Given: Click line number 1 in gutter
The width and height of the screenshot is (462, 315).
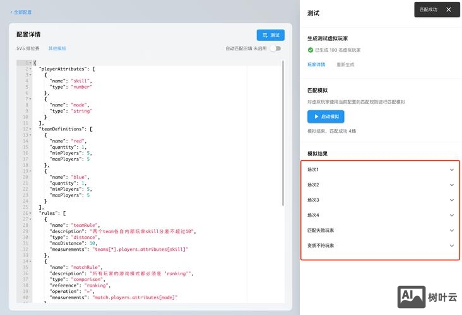Looking at the screenshot, I should [27, 62].
